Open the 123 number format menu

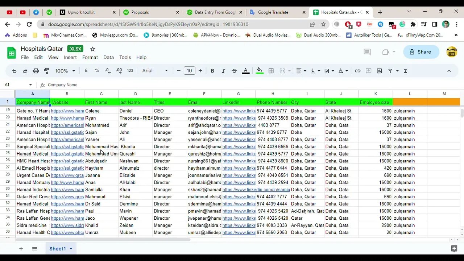click(x=130, y=71)
